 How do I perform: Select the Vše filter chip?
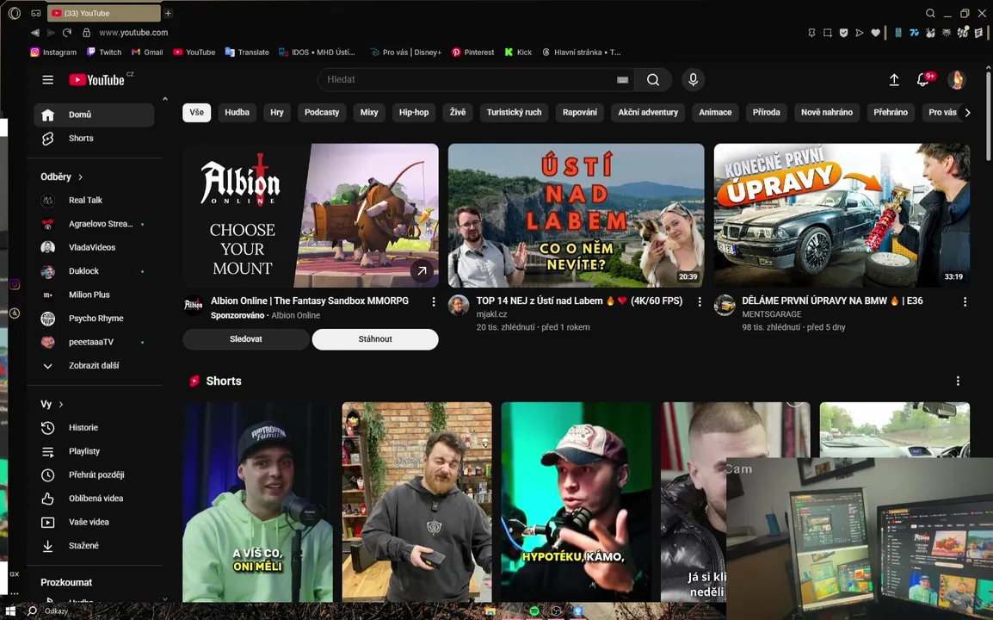point(196,112)
